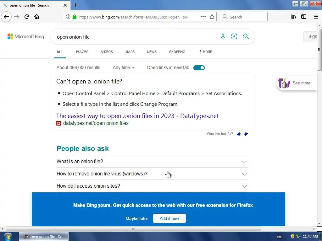322x241 pixels.
Task: Open the Firefox hamburger menu
Action: [x=316, y=17]
